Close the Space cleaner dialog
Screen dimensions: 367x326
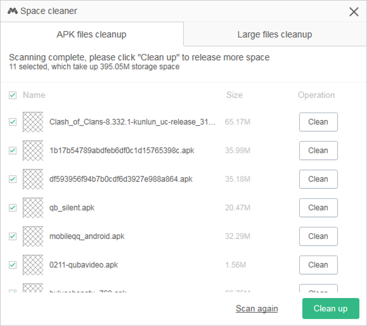coord(354,12)
